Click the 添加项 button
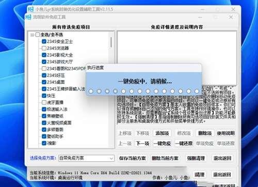Viewport: 258px width, 187px height. 162,133
